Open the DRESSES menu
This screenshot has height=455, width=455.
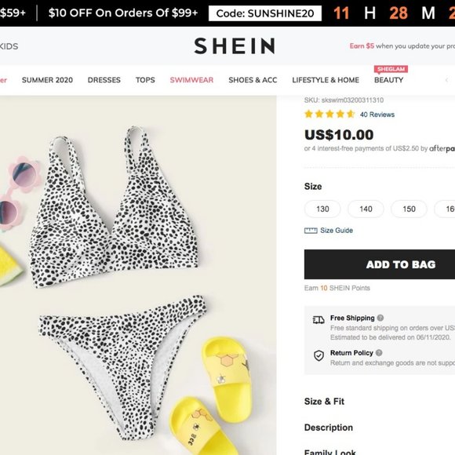104,80
